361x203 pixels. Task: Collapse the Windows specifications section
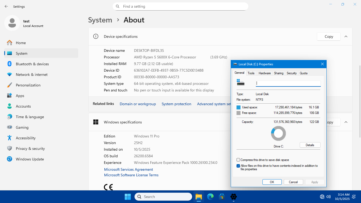[346, 122]
